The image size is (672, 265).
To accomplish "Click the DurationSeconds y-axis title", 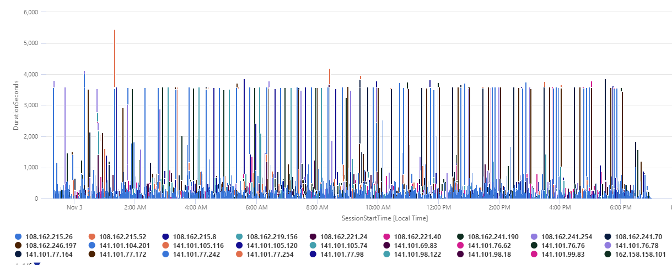I will pyautogui.click(x=16, y=105).
